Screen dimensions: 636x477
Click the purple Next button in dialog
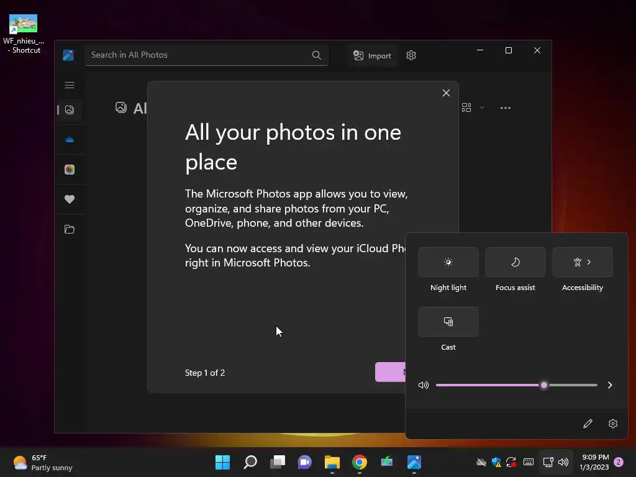pyautogui.click(x=390, y=372)
